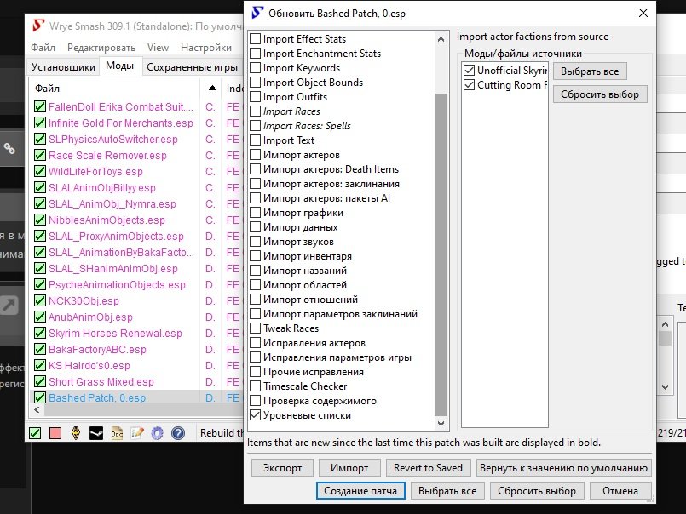Click the sort arrow column header

coord(211,89)
